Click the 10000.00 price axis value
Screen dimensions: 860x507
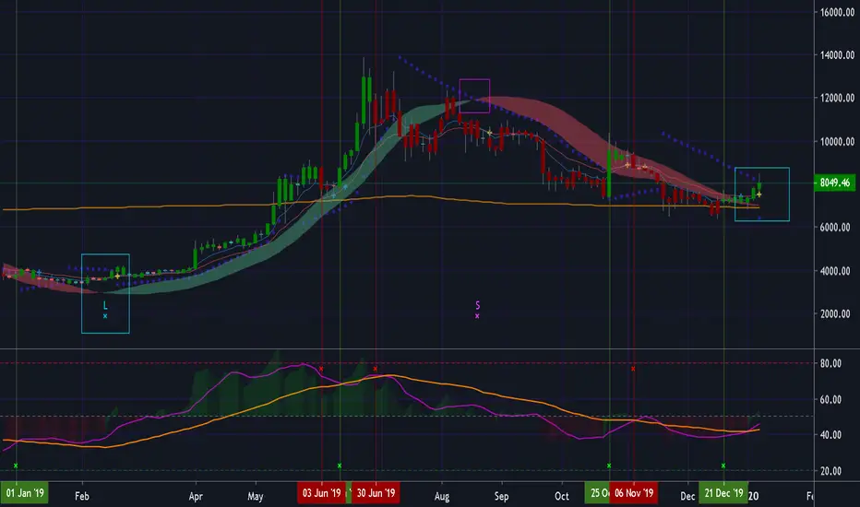(837, 141)
